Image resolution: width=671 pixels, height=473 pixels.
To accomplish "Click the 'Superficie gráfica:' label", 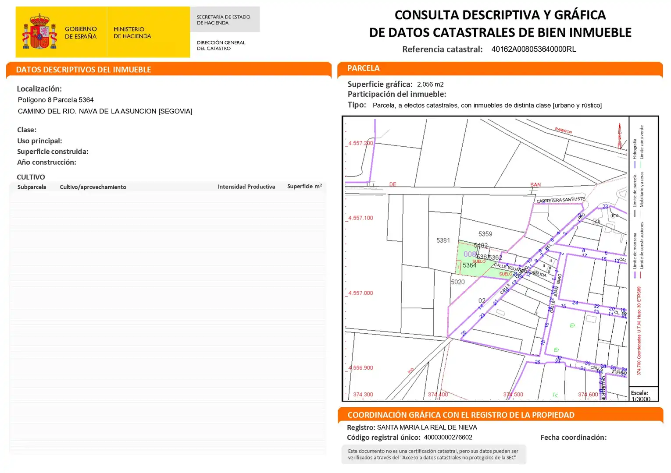I will (x=380, y=84).
